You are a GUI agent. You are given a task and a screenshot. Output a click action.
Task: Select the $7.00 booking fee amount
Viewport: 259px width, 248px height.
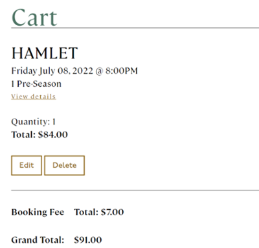112,212
